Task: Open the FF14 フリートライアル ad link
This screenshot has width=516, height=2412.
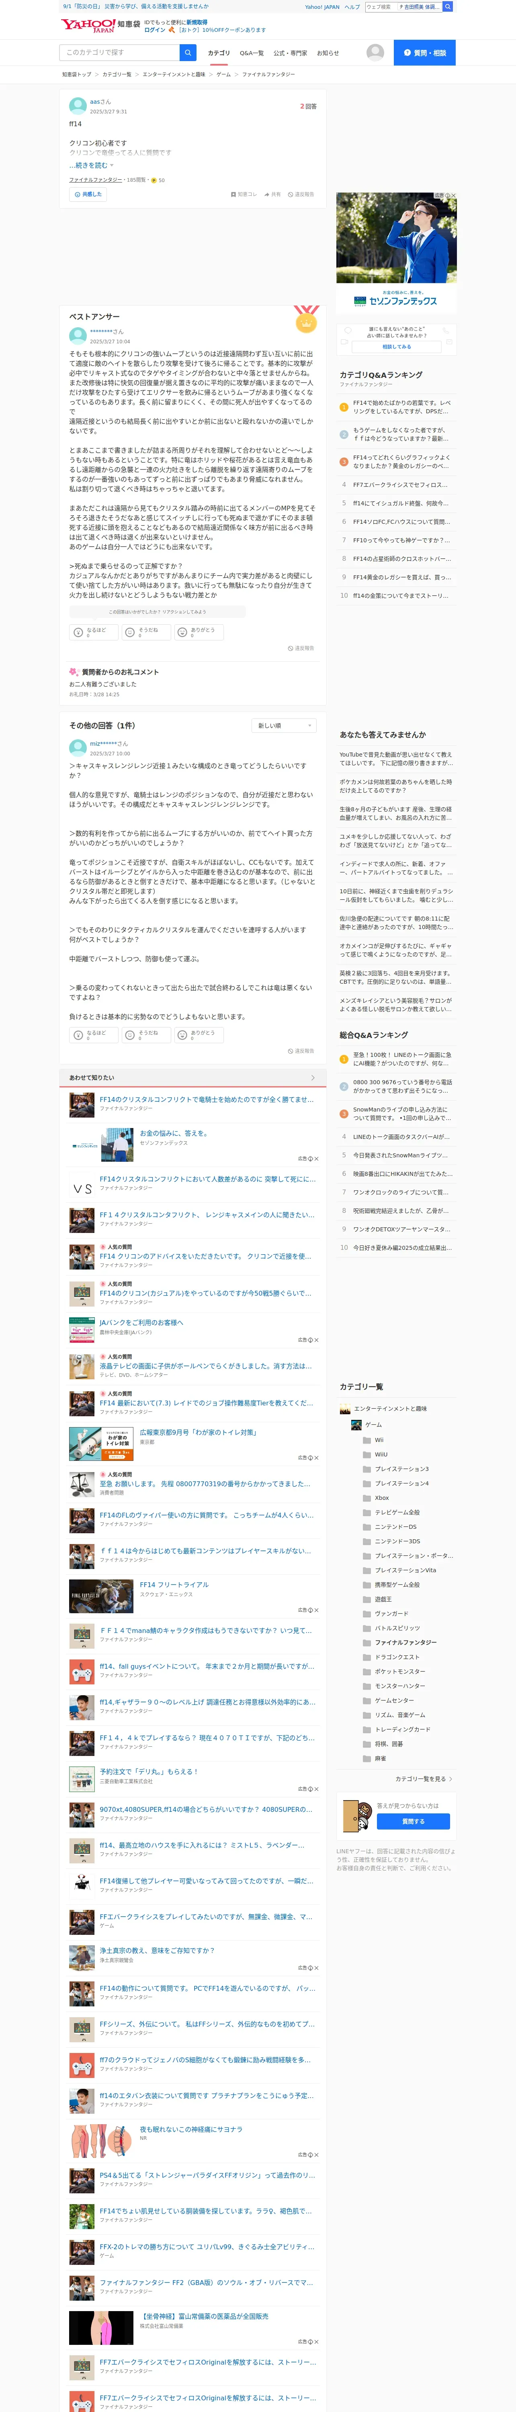Action: click(x=174, y=1585)
